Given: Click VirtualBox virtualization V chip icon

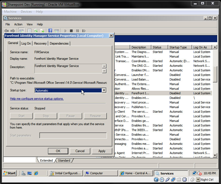Looking at the screenshot, I should pos(184,179).
